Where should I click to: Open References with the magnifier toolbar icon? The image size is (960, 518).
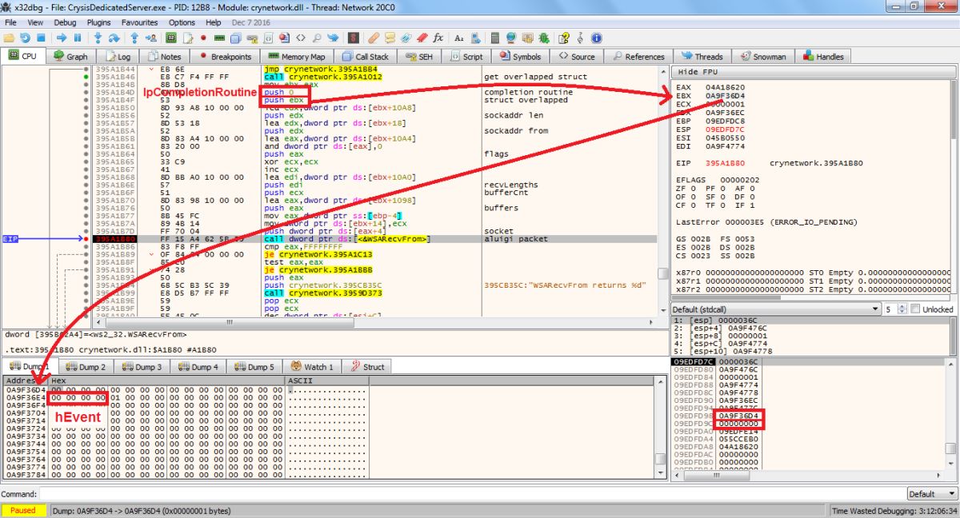[317, 38]
